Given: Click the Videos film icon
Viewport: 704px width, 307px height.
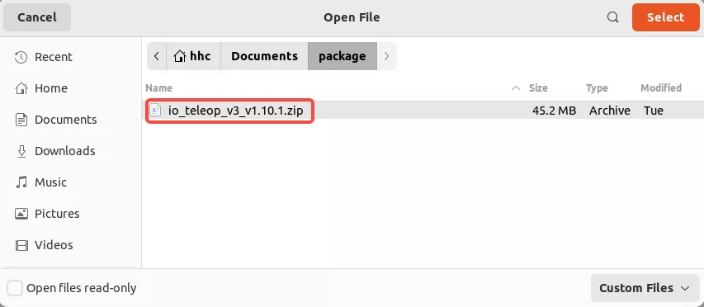Looking at the screenshot, I should tap(21, 245).
